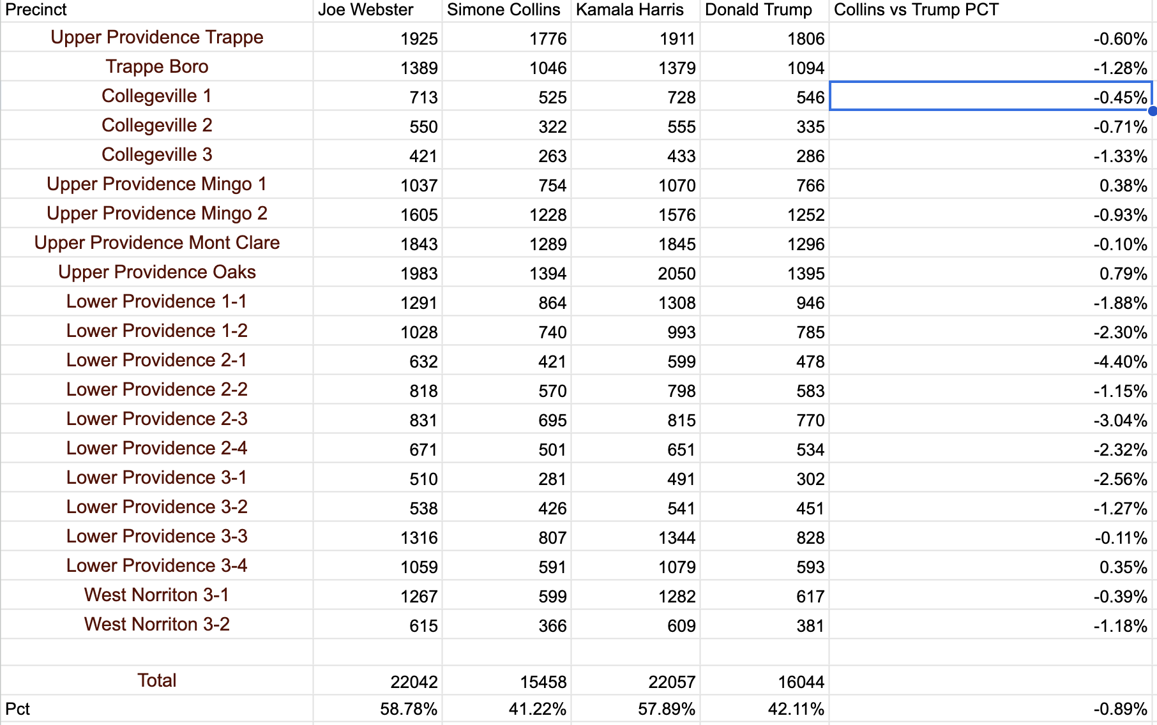The width and height of the screenshot is (1157, 725).
Task: Open the Upper Providence Mingo 1 link
Action: click(157, 184)
